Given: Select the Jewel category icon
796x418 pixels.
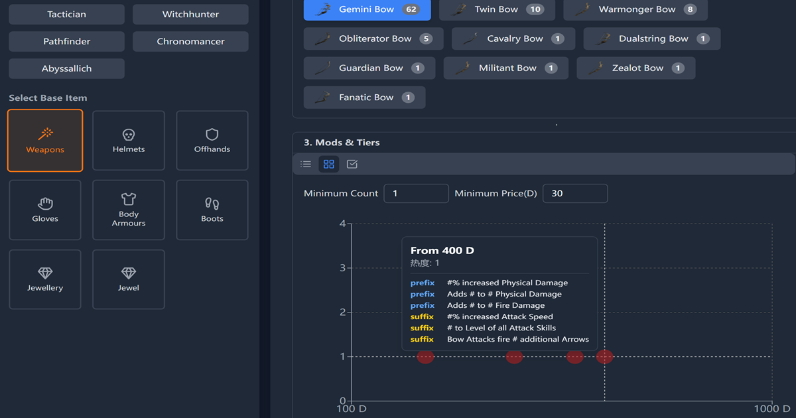Looking at the screenshot, I should pos(128,274).
